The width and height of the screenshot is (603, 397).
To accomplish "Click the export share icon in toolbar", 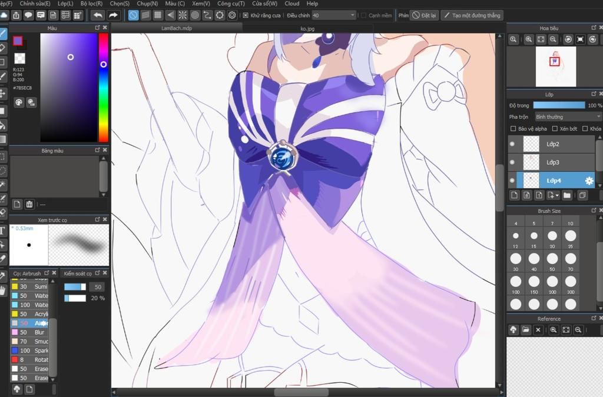I will (16, 15).
